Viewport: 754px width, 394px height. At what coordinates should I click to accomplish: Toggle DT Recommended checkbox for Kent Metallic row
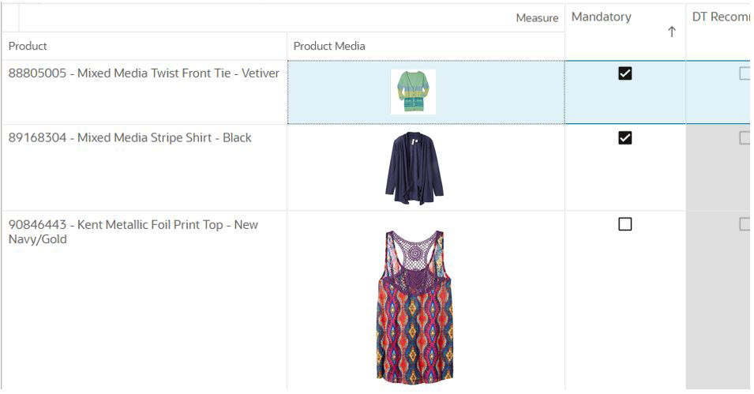pos(745,223)
